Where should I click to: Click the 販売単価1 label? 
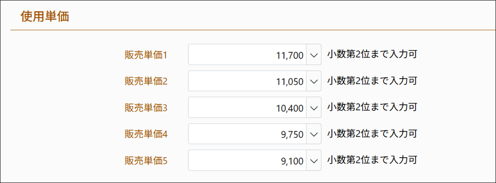146,55
